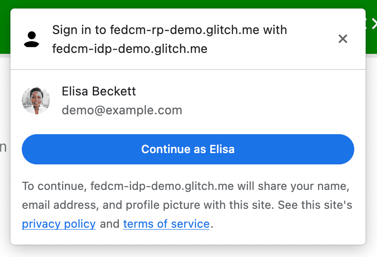Click the partially hidden text left of dialog
Viewport: 377px width, 257px height.
tap(3, 147)
